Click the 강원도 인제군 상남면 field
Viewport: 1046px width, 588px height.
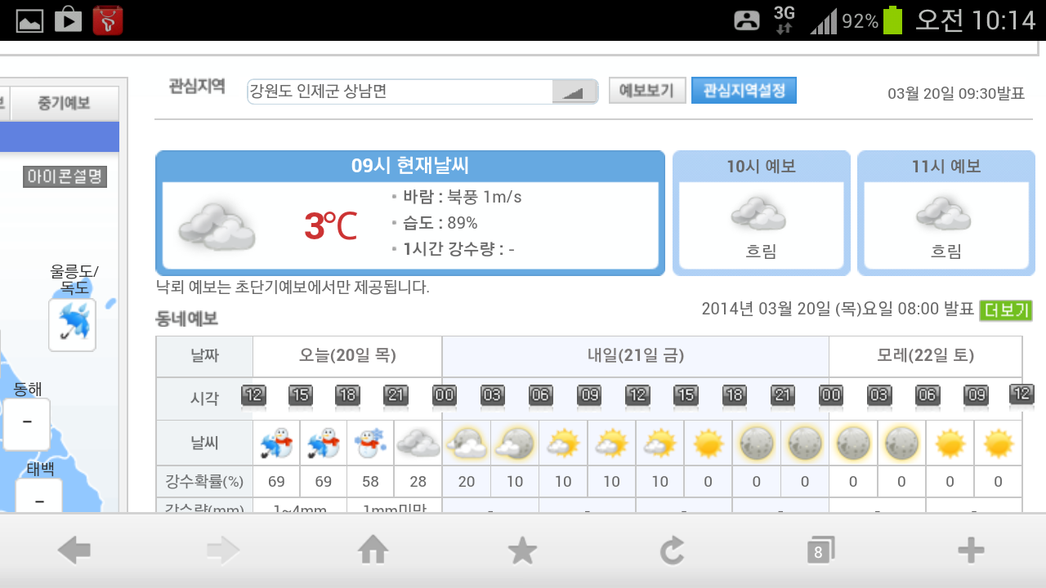point(400,91)
